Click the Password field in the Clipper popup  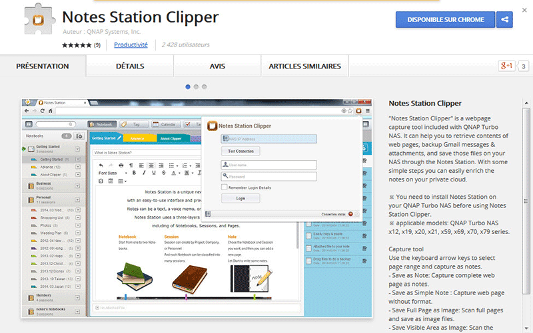[269, 176]
